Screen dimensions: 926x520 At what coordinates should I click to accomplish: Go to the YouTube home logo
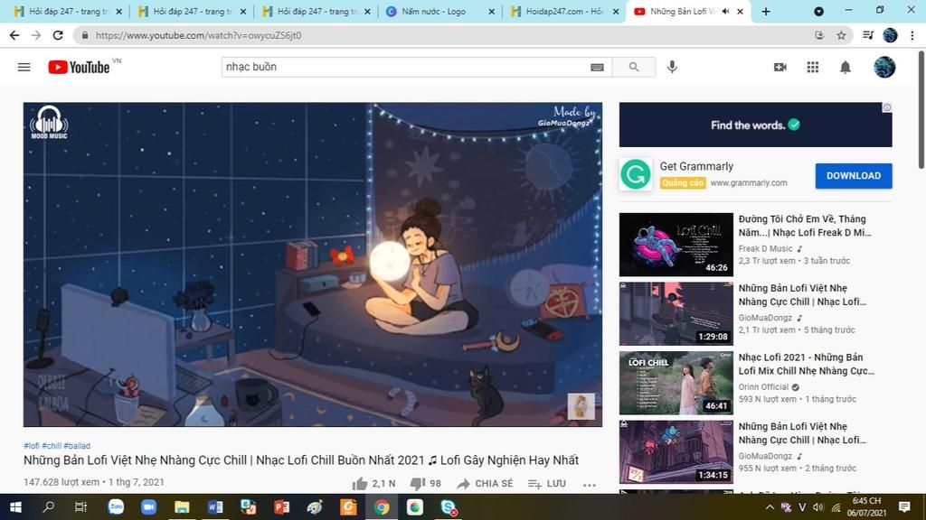(x=80, y=67)
